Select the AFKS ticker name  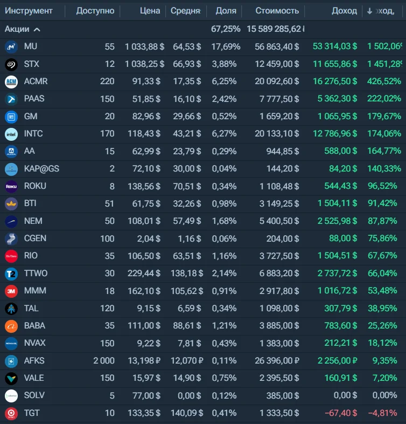point(34,360)
